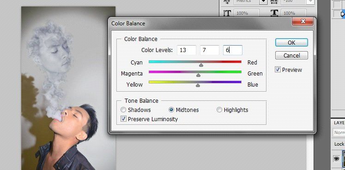Click the vertical scale icon

227,13
